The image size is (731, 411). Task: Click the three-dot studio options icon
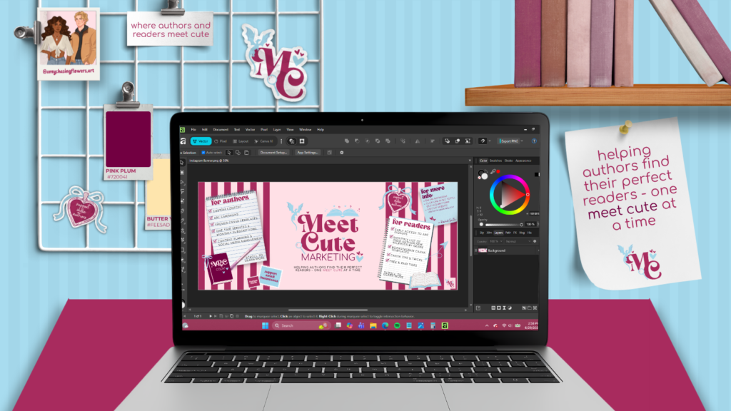(x=281, y=141)
